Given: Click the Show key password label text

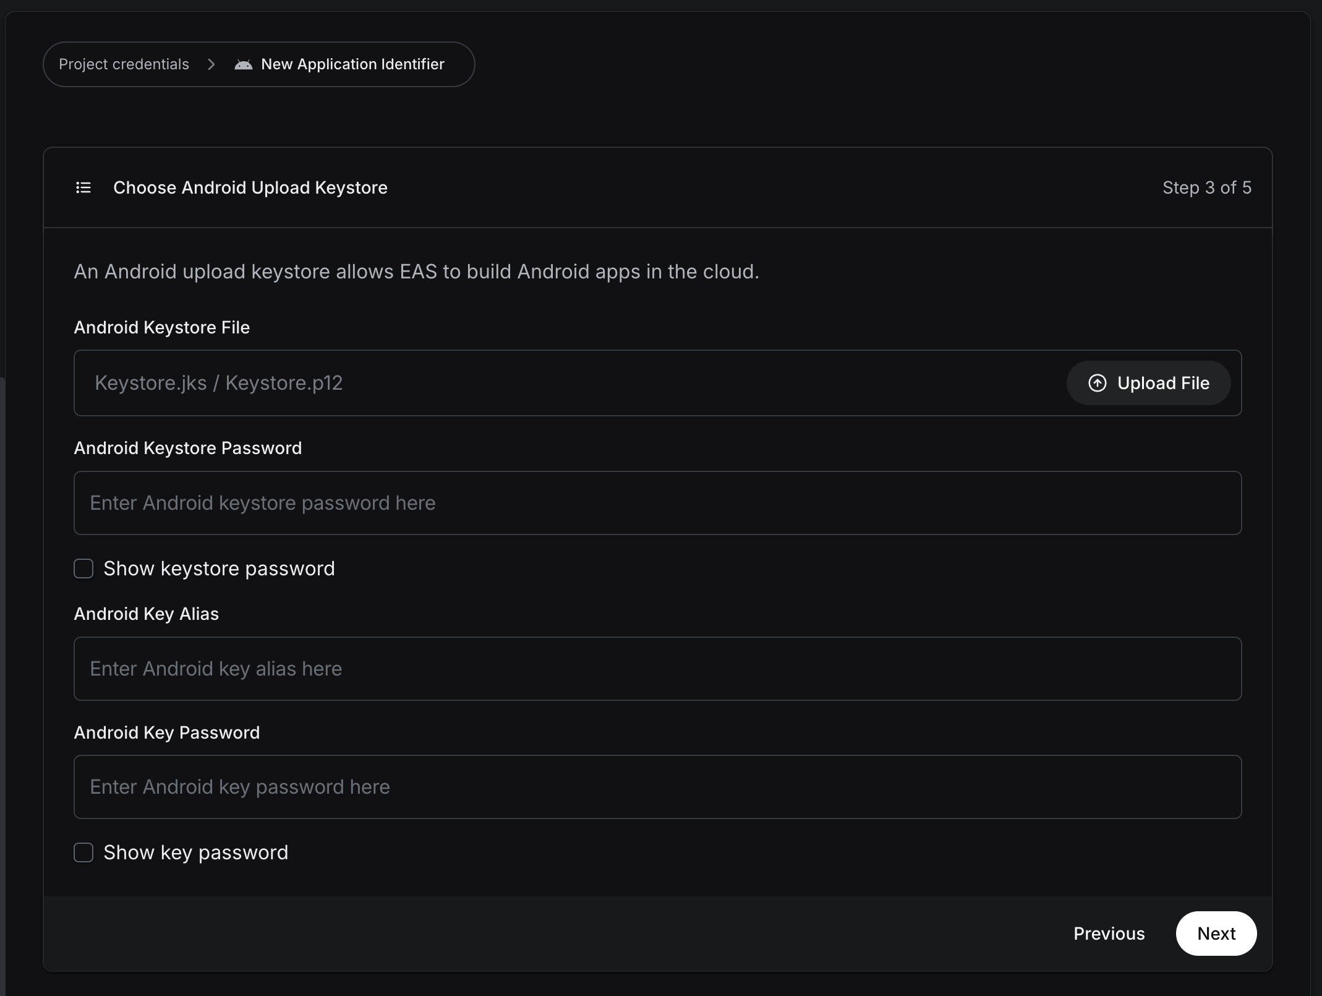Looking at the screenshot, I should coord(195,852).
